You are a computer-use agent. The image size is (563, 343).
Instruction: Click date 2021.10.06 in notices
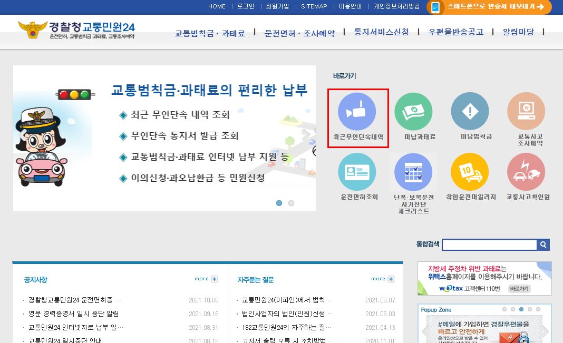(x=203, y=300)
